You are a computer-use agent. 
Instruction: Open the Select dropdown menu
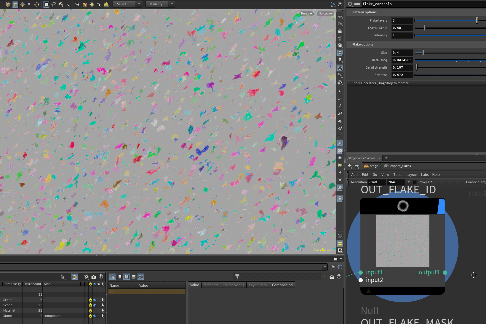(127, 4)
